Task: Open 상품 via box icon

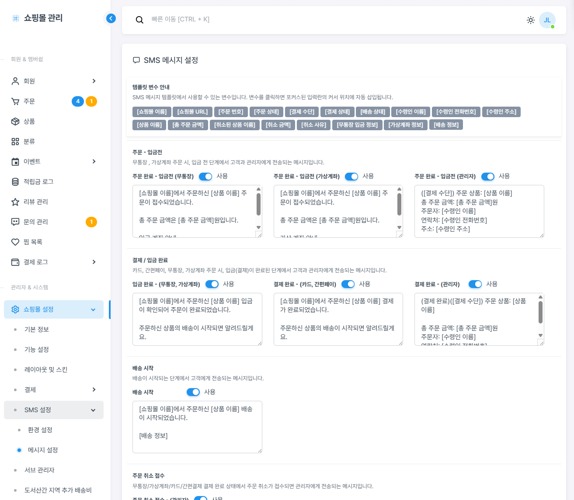Action: pos(15,122)
